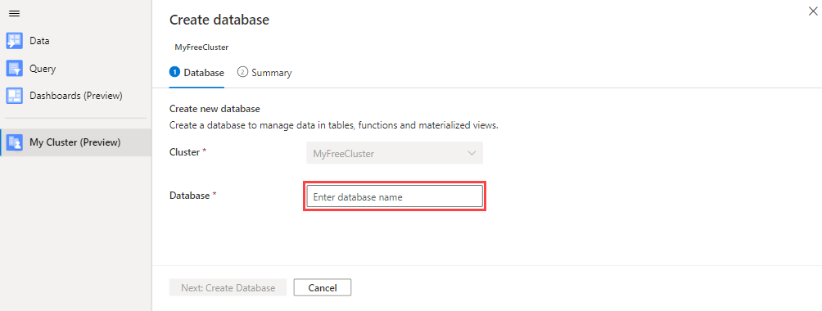Click the Dashboards (Preview) sidebar icon

click(x=14, y=96)
